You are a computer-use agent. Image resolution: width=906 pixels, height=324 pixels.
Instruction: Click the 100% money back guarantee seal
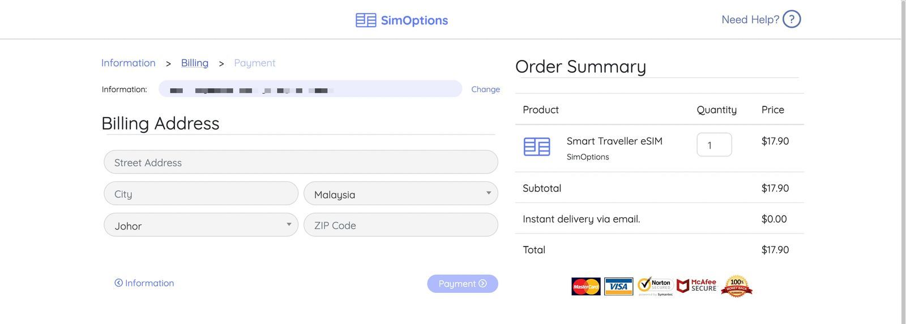point(737,286)
